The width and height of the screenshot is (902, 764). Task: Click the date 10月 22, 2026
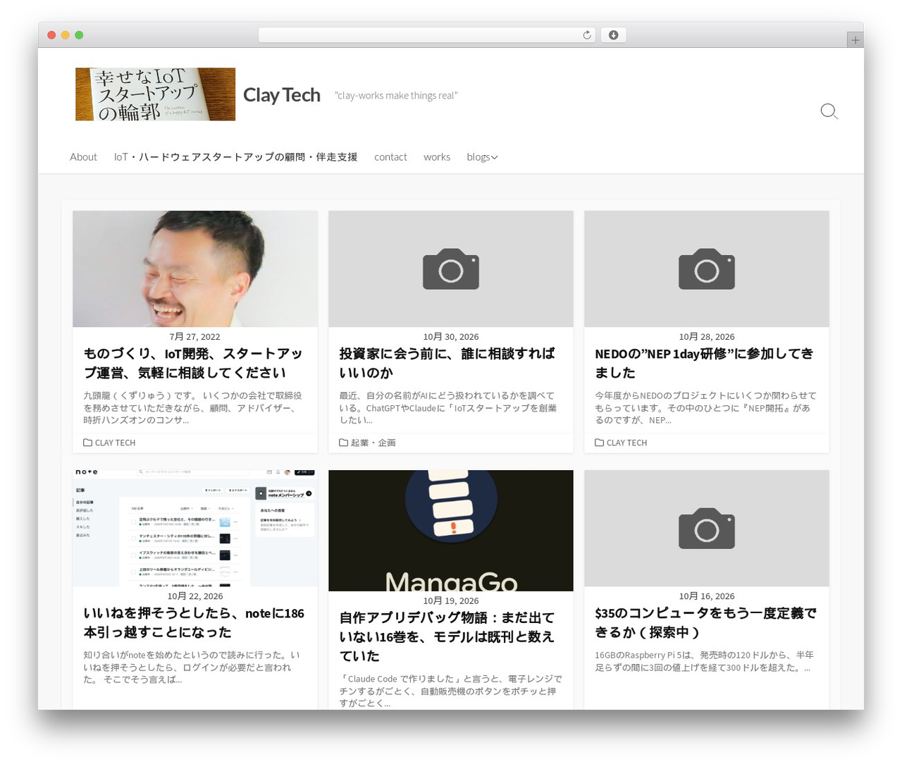click(x=195, y=596)
